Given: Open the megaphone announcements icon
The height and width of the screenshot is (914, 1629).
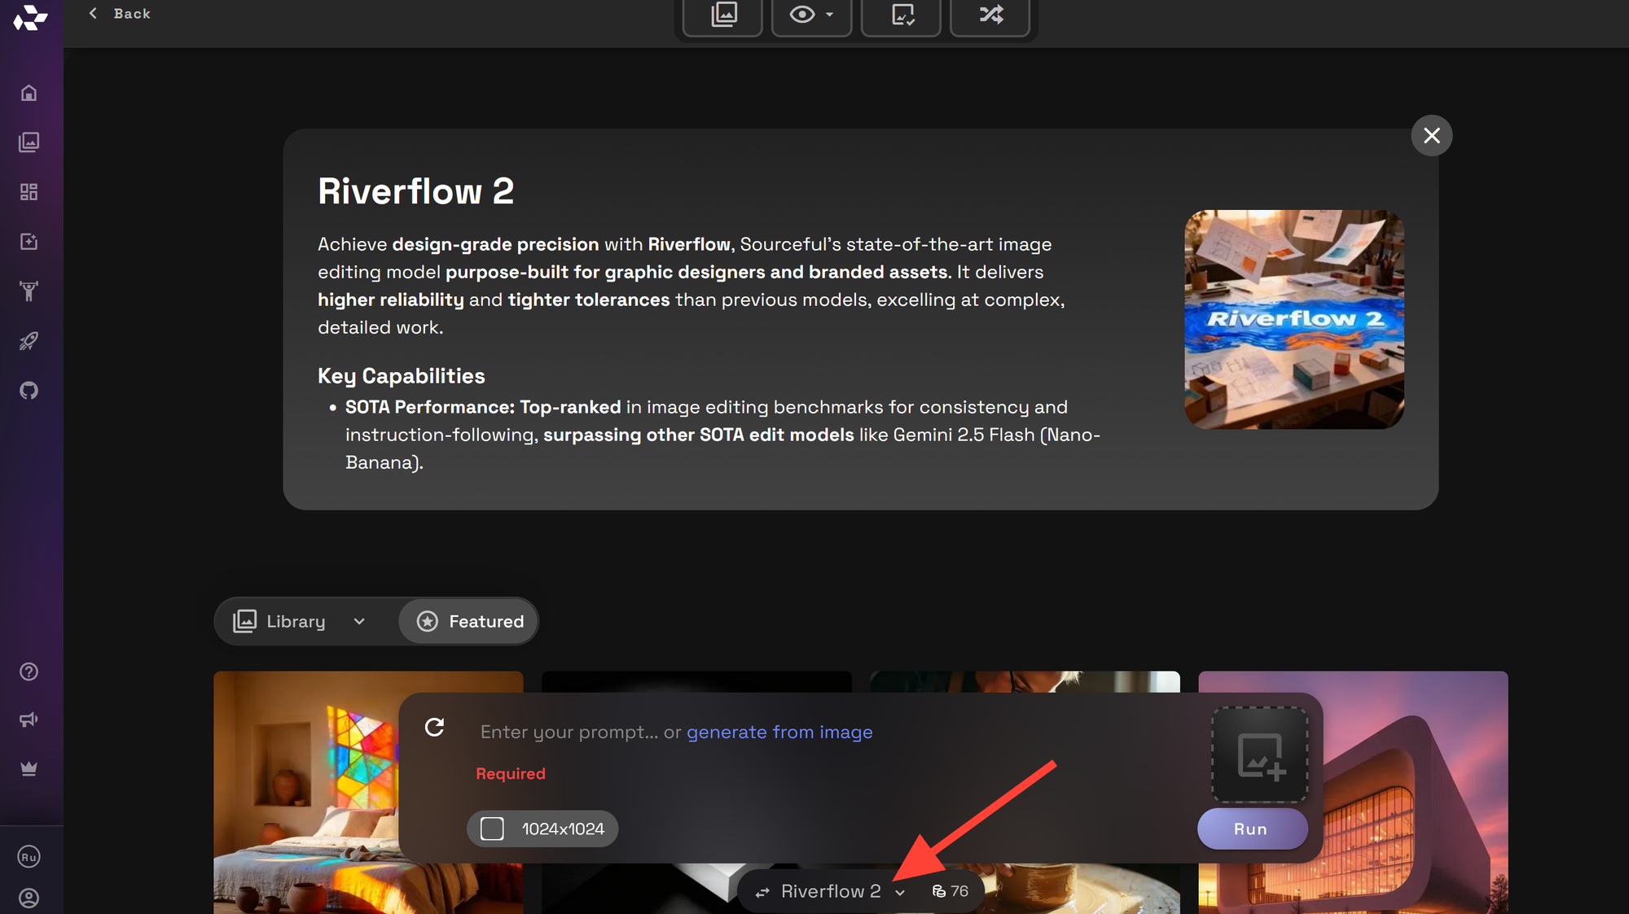Looking at the screenshot, I should 29,719.
